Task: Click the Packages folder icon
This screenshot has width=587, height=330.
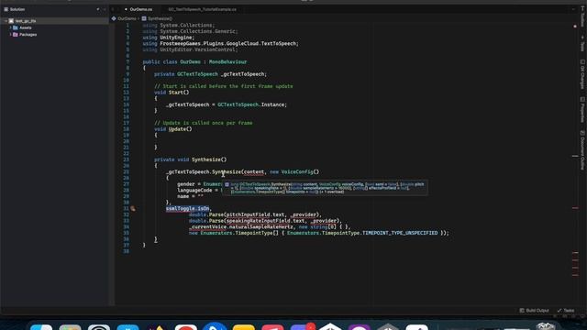Action: pos(16,35)
